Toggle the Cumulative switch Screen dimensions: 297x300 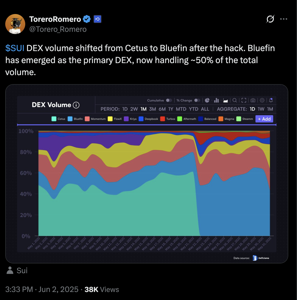169,100
